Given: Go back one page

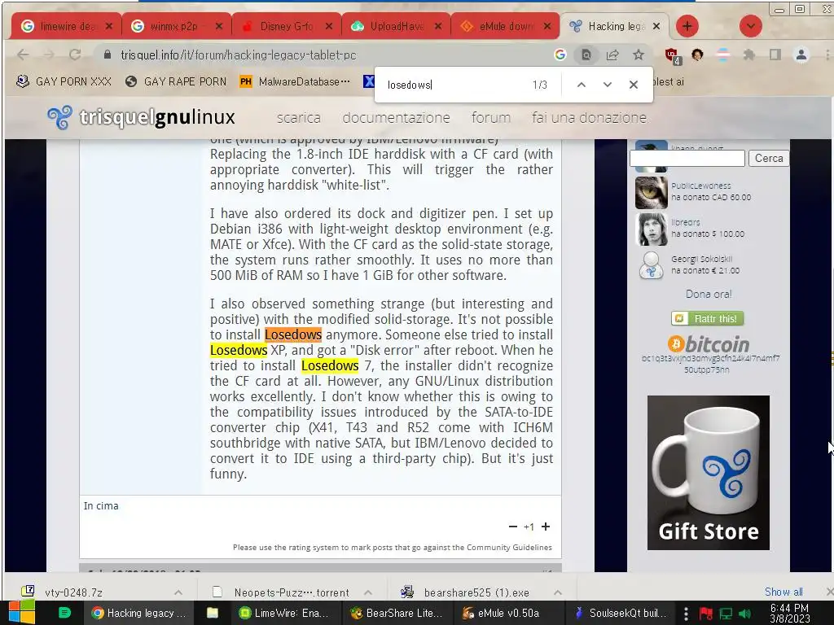Looking at the screenshot, I should pyautogui.click(x=23, y=55).
